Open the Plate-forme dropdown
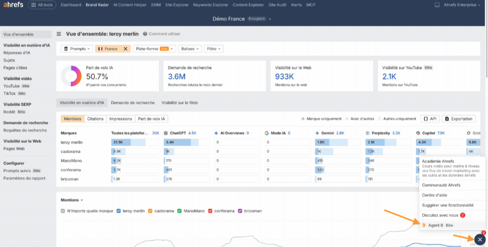Screen dimensions: 488x247 pos(154,49)
